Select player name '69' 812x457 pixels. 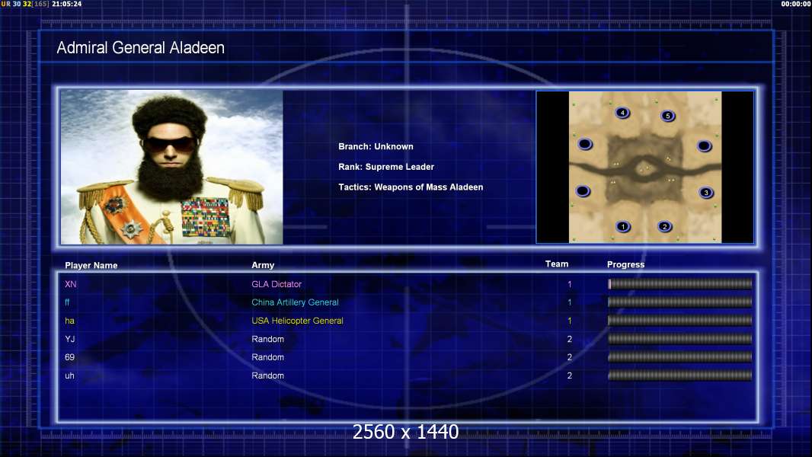pos(70,357)
